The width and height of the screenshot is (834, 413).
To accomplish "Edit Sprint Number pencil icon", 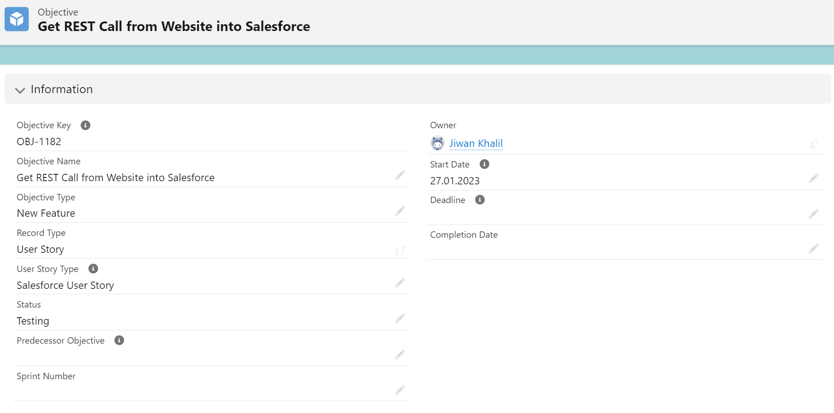I will (400, 390).
